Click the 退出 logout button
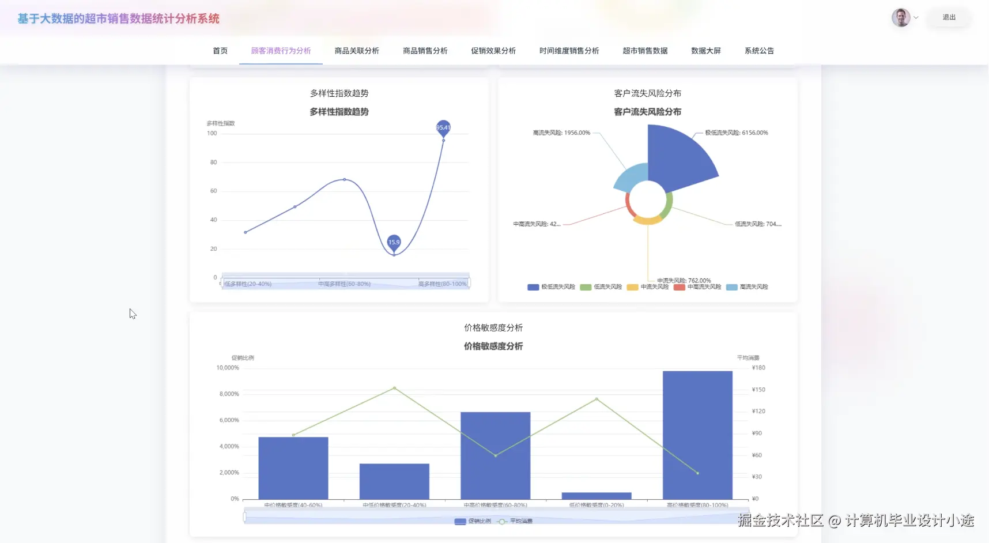The height and width of the screenshot is (543, 989). [949, 17]
